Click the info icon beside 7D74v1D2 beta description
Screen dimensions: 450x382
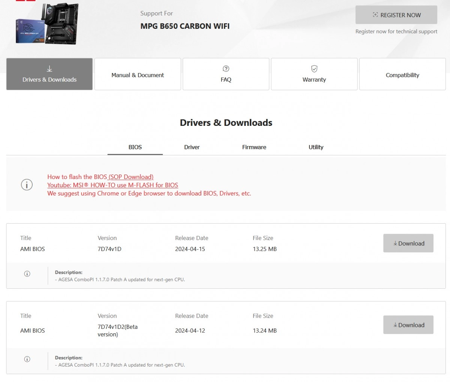[x=27, y=359]
